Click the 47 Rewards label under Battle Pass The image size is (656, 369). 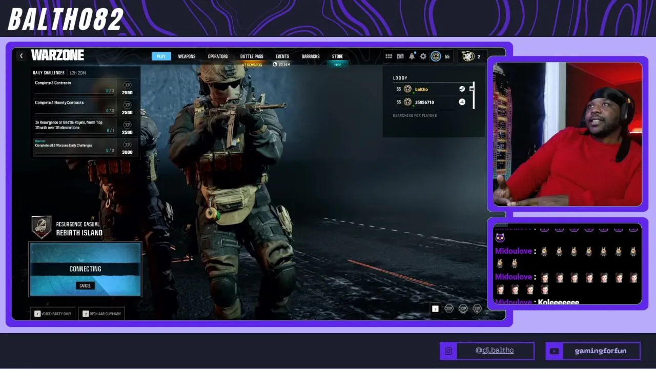click(252, 65)
